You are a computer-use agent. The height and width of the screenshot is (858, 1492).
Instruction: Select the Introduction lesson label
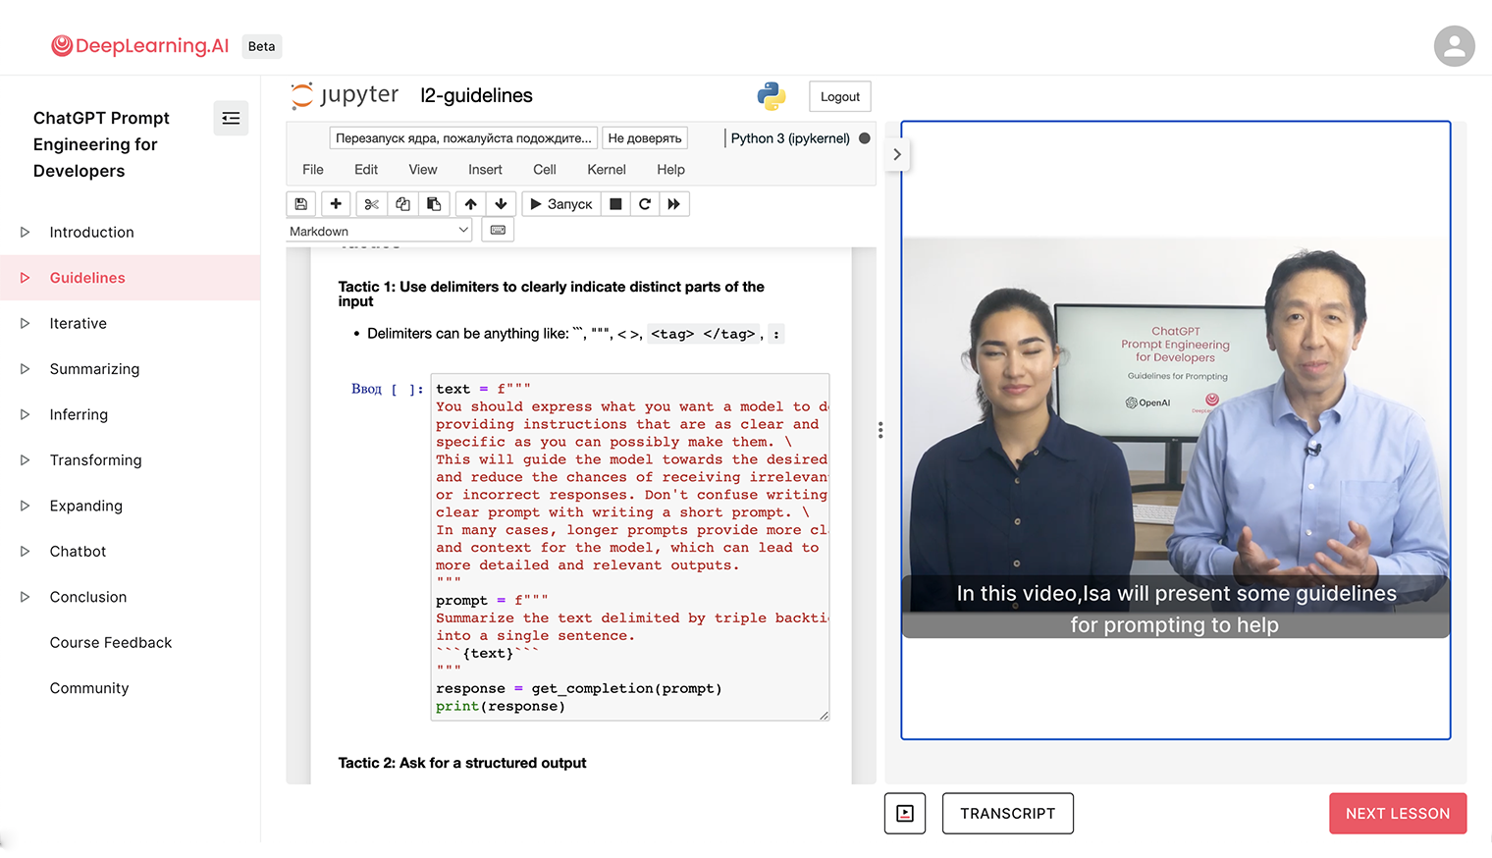coord(92,233)
